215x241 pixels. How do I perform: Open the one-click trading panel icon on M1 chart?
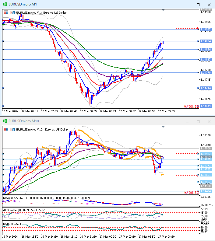tap(6, 12)
